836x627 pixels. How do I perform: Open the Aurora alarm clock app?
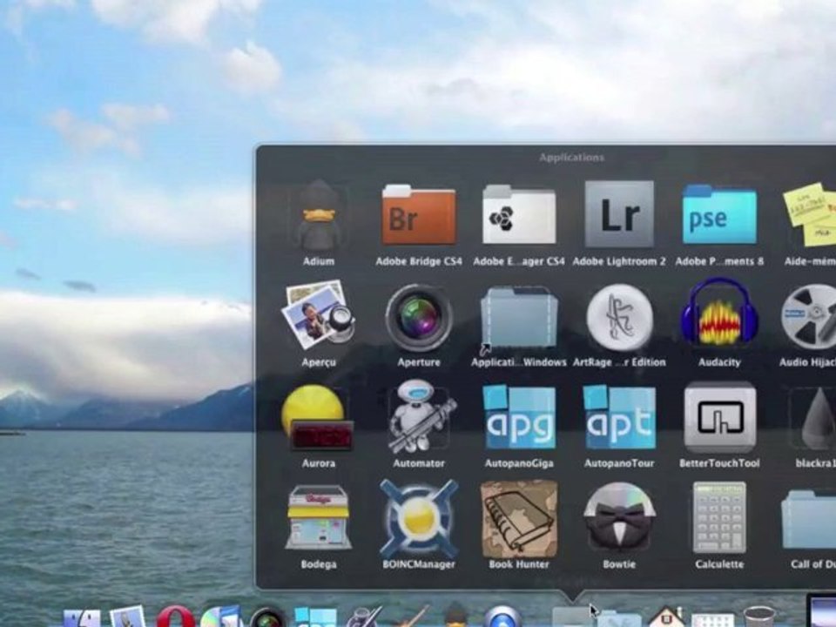pyautogui.click(x=317, y=418)
